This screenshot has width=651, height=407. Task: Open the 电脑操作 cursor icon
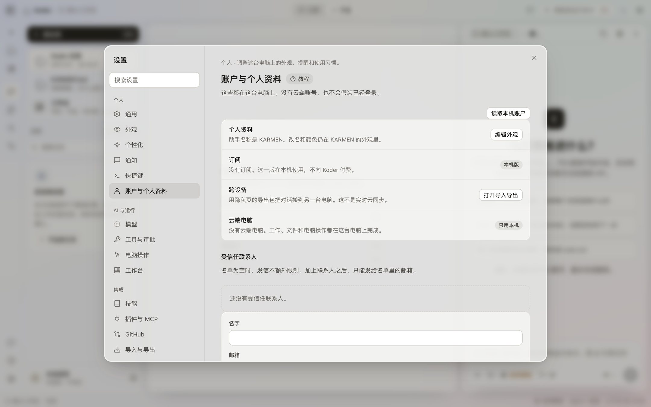(117, 255)
